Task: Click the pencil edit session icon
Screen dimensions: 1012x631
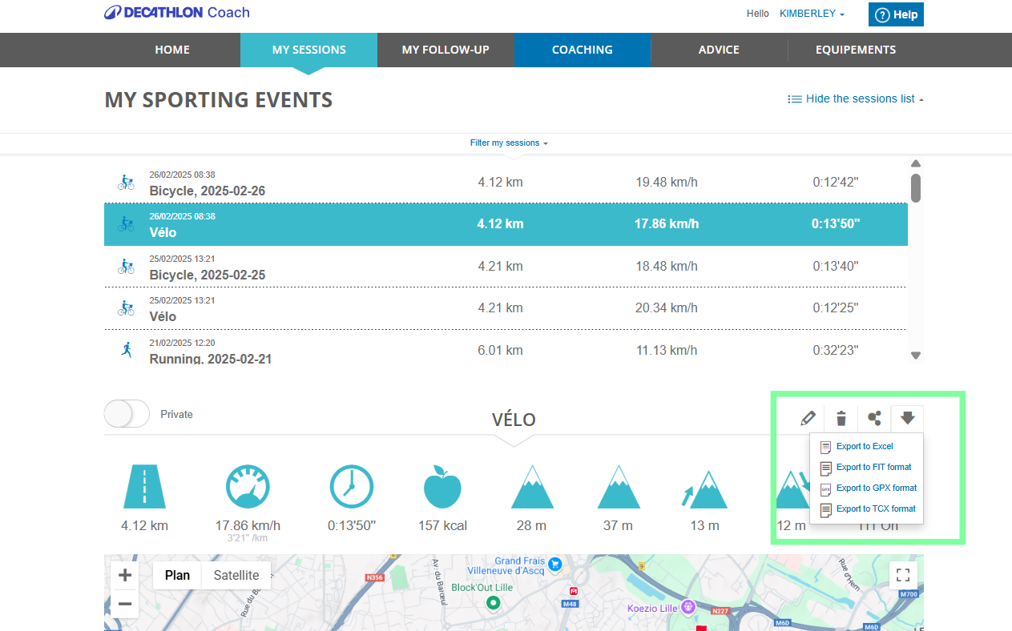Action: pyautogui.click(x=808, y=418)
